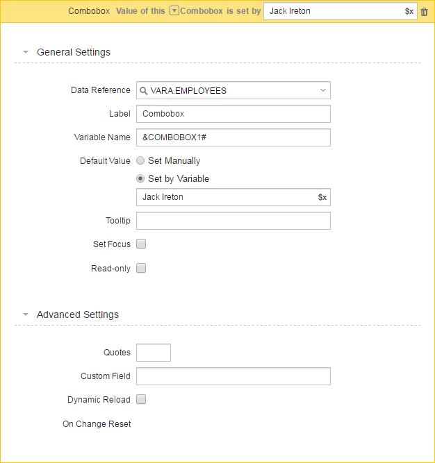
Task: Collapse the Advanced Settings section
Action: point(26,314)
